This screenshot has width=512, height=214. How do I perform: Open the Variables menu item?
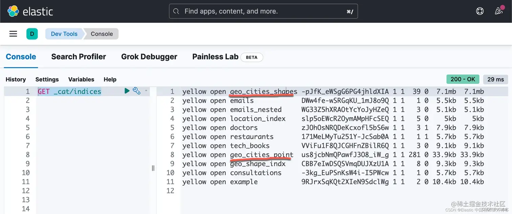(x=81, y=79)
